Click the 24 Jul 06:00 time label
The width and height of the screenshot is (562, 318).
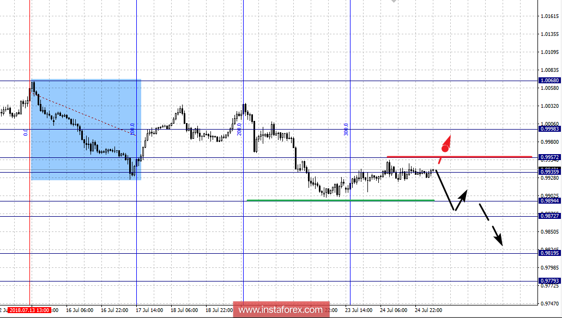click(x=394, y=310)
